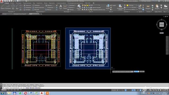Switch to the Параметризация ribbon tab
The width and height of the screenshot is (169, 95).
coord(27,3)
